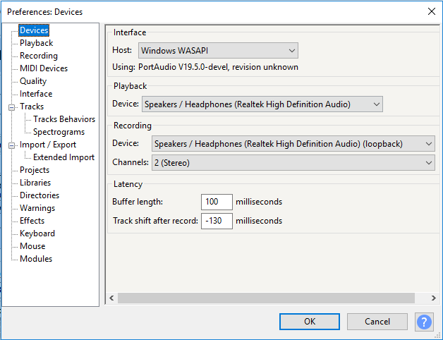Open the MIDI Devices preferences
Screen dimensions: 443x340
tap(44, 68)
